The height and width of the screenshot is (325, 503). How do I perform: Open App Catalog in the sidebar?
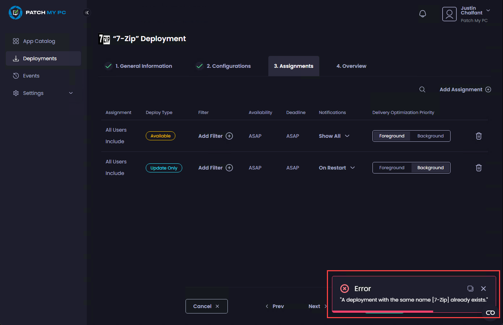tap(39, 41)
